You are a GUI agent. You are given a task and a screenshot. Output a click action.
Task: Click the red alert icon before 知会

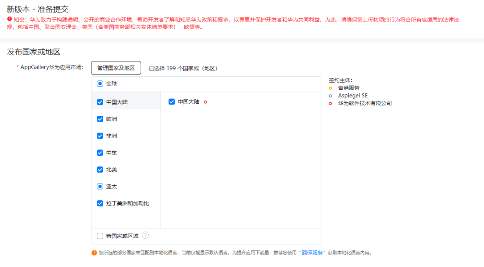click(9, 19)
